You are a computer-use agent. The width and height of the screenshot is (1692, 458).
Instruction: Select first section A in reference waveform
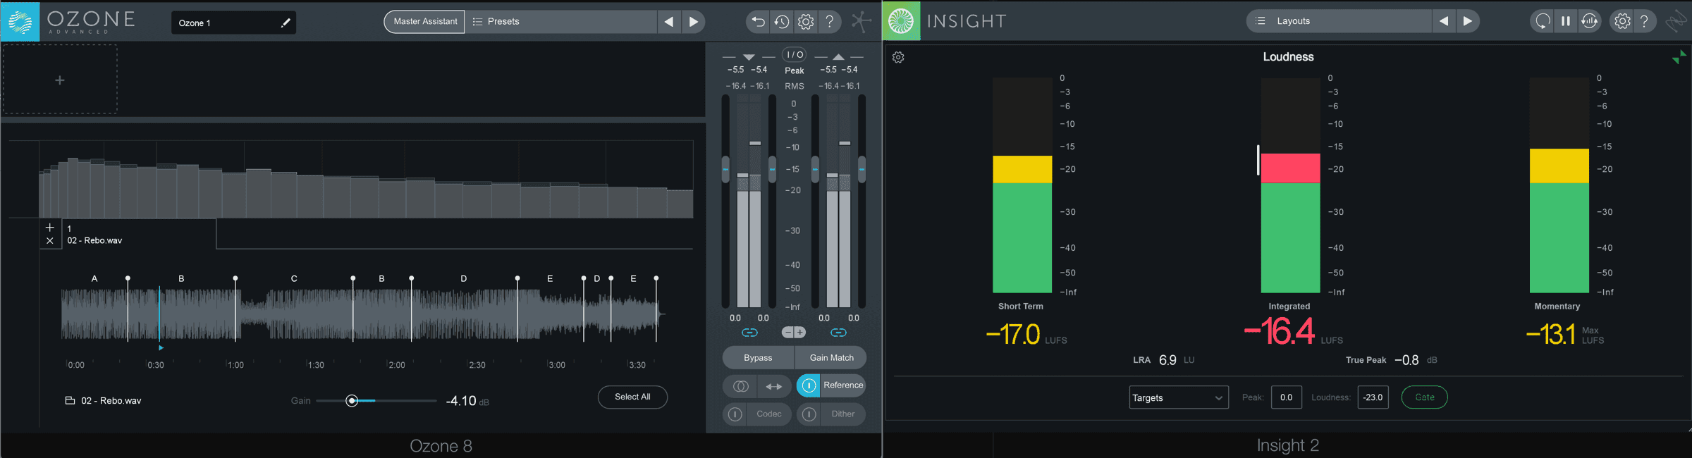coord(94,279)
